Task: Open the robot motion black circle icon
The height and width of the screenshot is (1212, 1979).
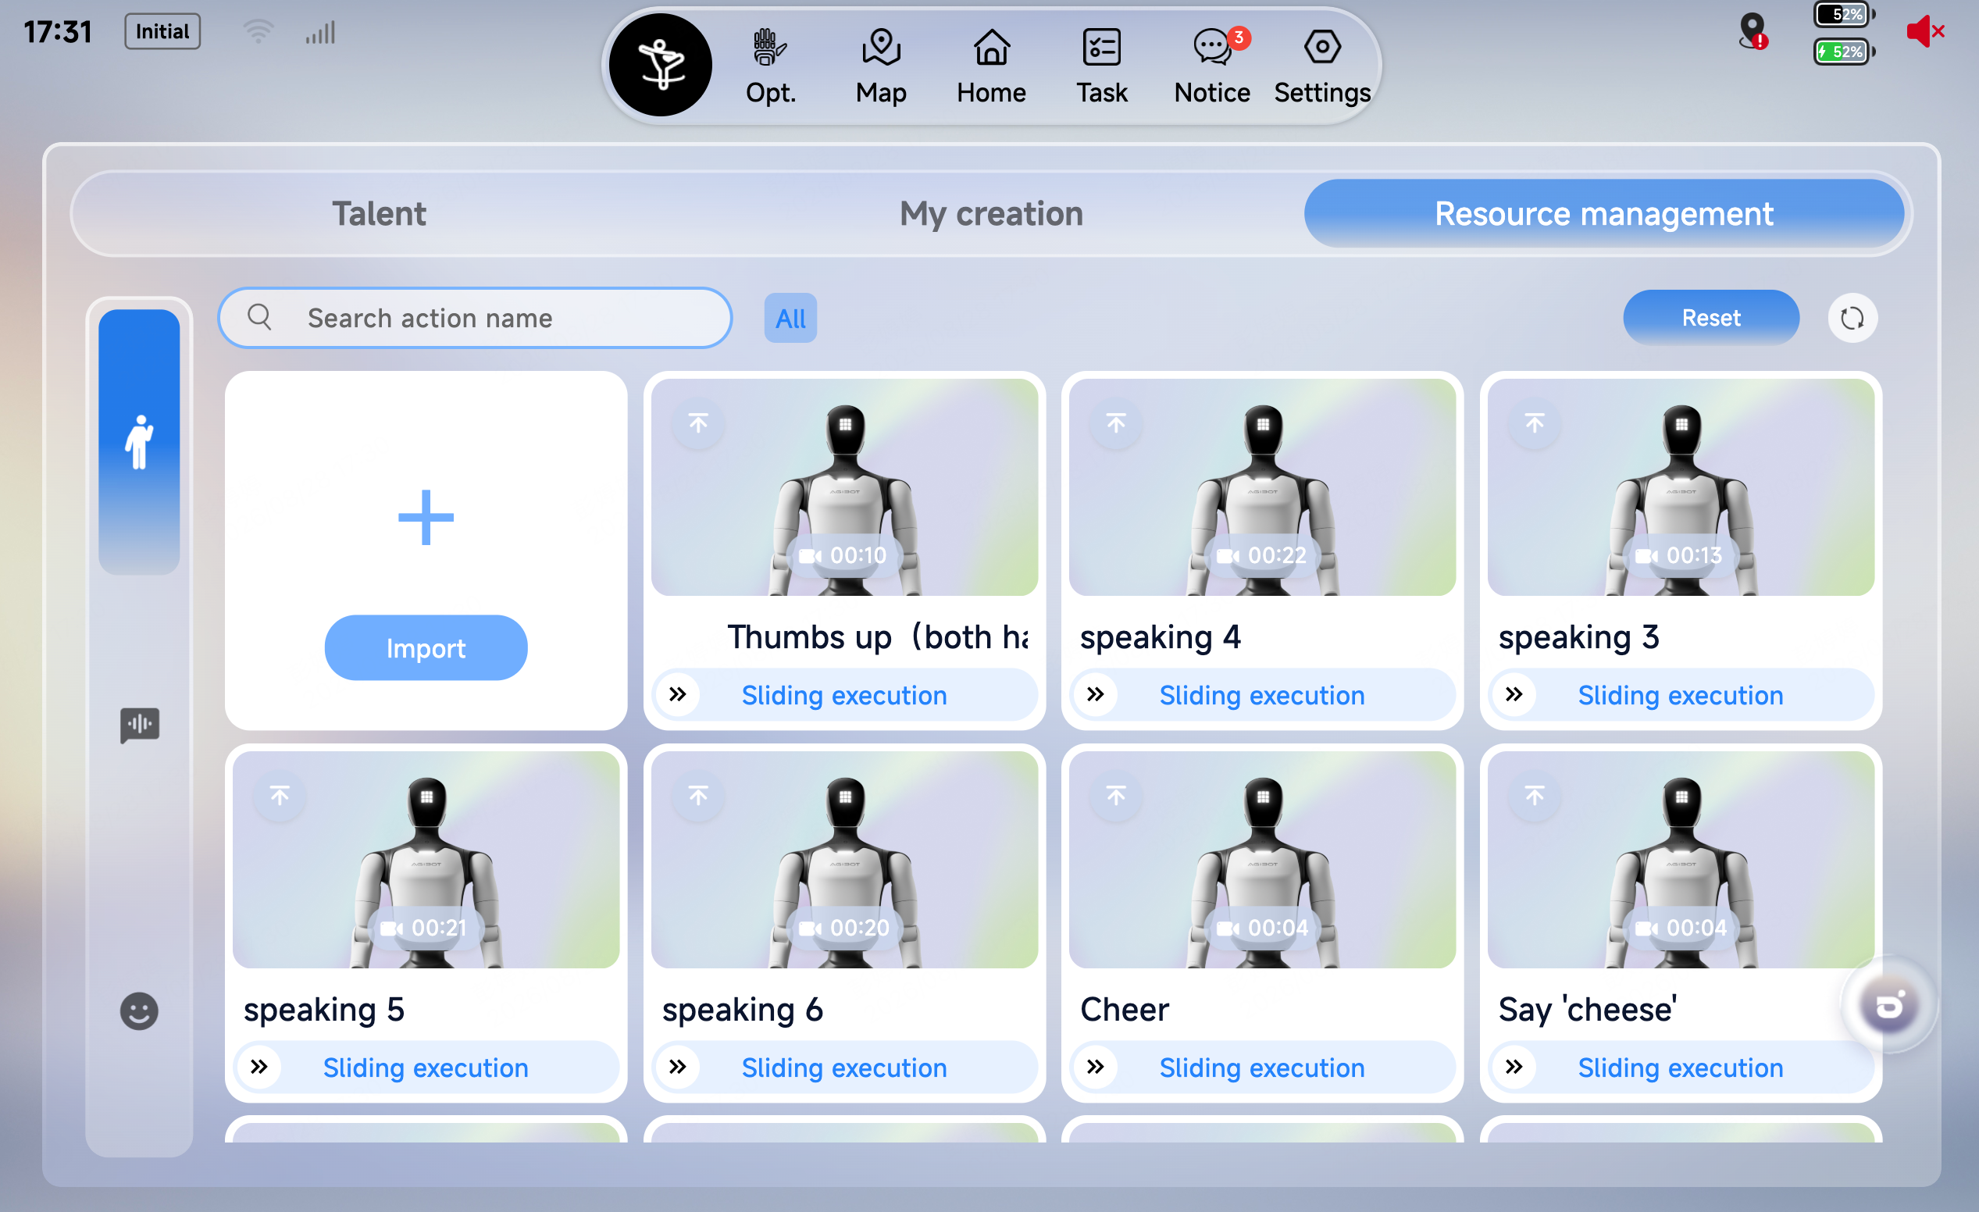Action: (659, 65)
